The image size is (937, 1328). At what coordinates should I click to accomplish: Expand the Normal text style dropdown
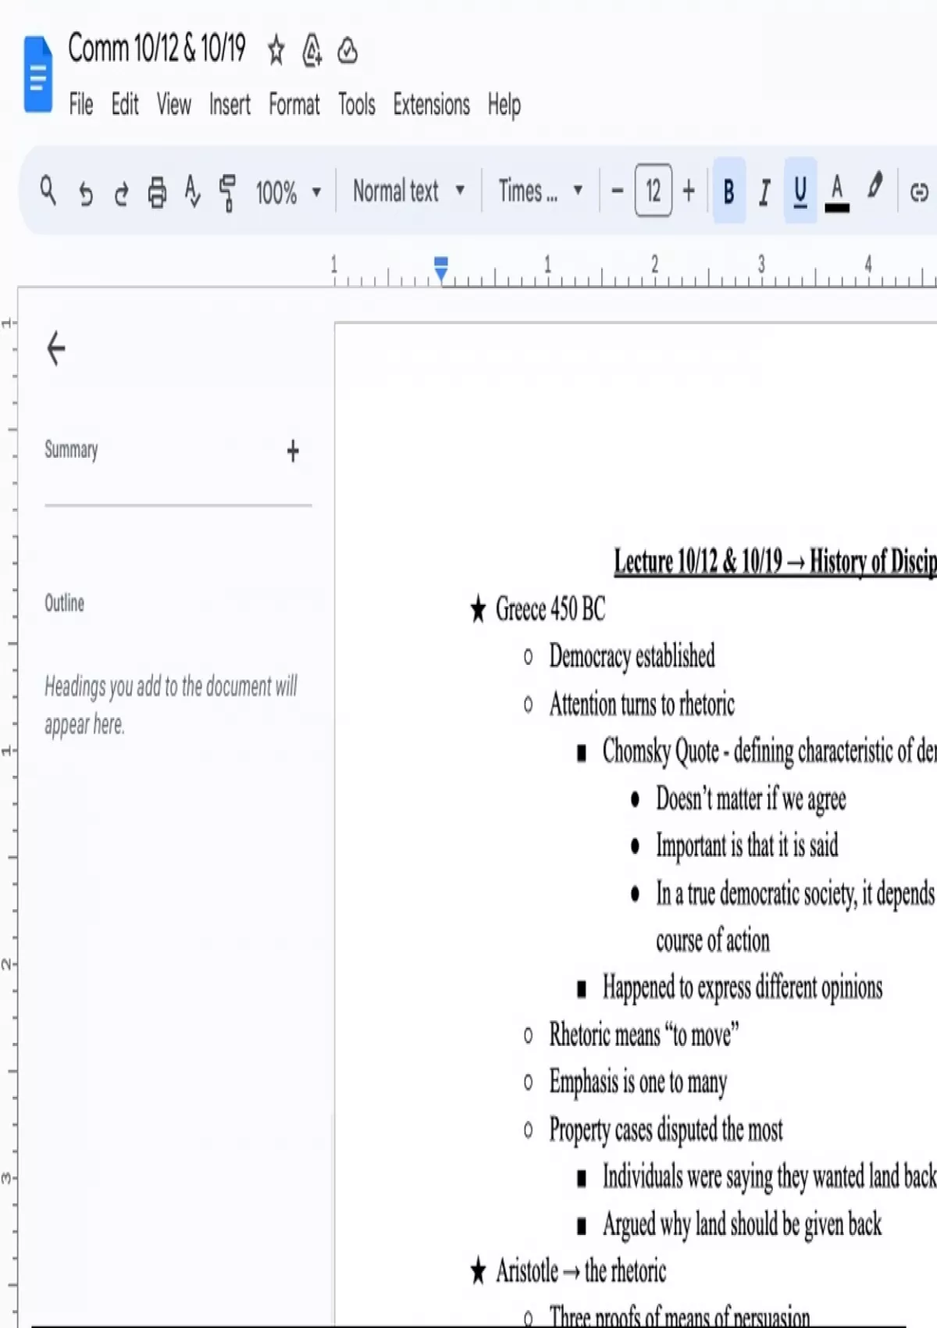pyautogui.click(x=408, y=191)
